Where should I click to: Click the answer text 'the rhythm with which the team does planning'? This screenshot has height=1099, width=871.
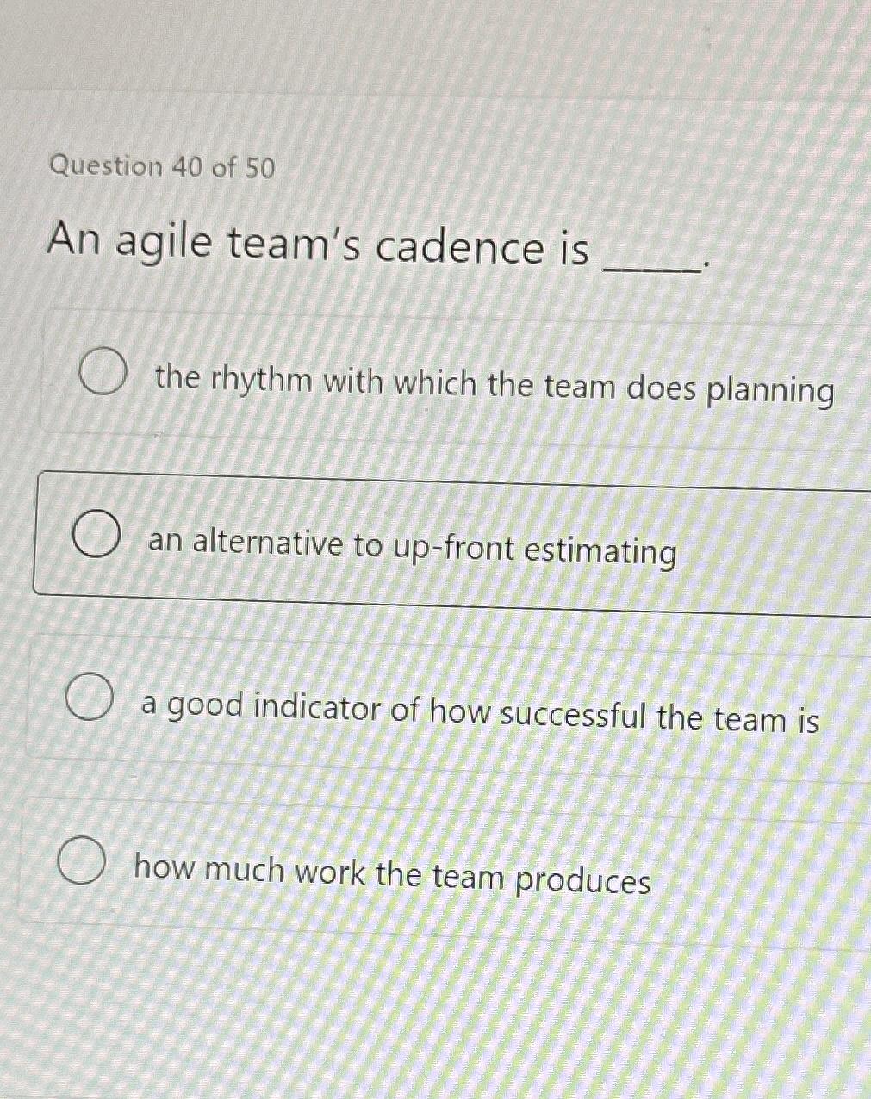click(x=493, y=388)
